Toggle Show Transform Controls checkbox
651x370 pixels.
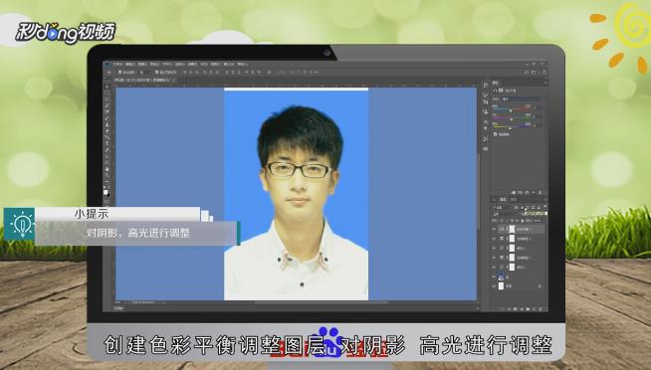[x=156, y=73]
